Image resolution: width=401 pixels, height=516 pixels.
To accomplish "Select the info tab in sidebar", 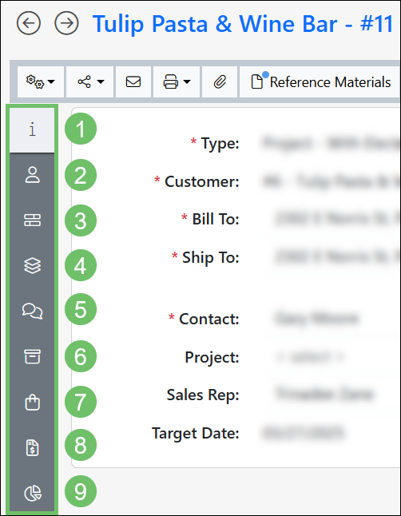I will tap(32, 129).
